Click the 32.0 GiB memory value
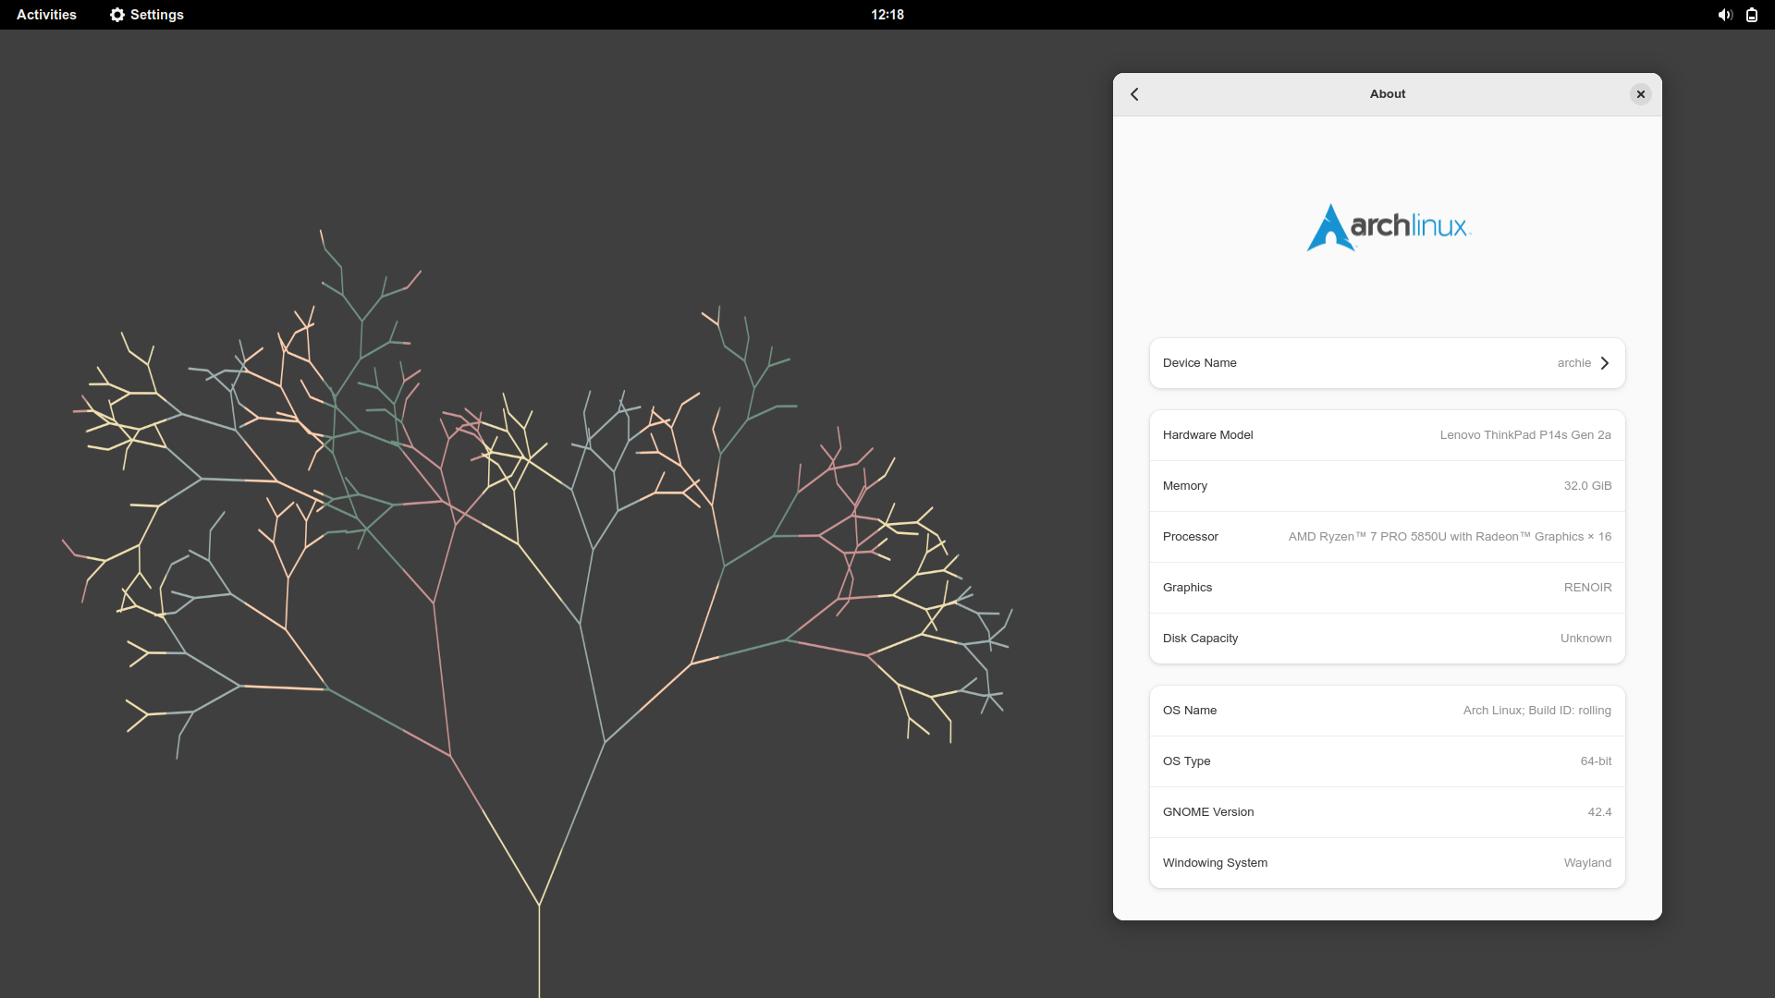Screen dimensions: 1775x998 1587,486
